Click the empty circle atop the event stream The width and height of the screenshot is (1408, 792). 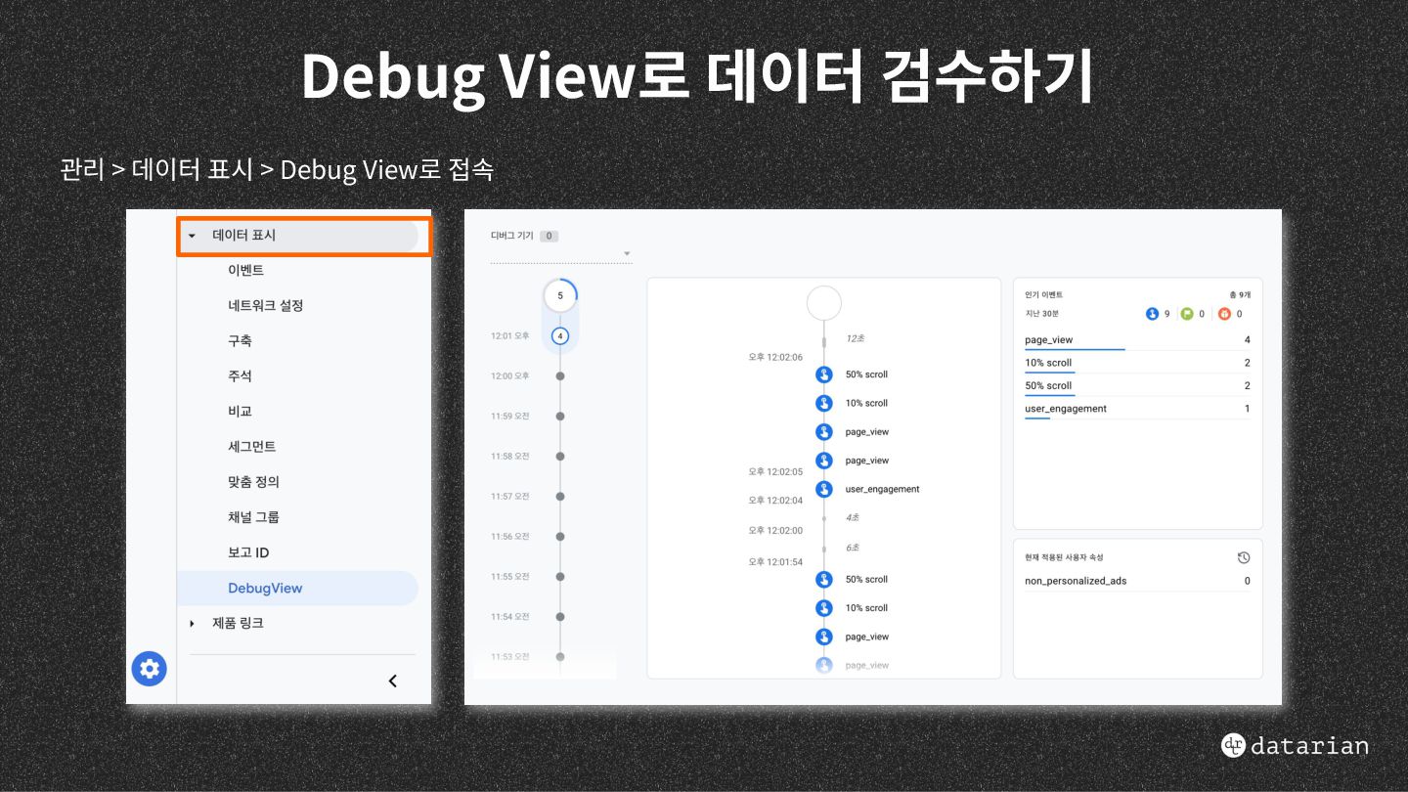(x=823, y=303)
